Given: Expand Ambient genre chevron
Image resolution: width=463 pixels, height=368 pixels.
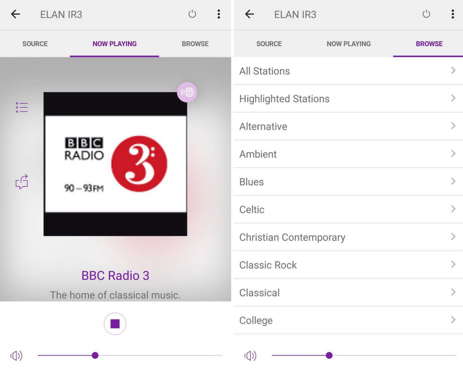Looking at the screenshot, I should pos(453,153).
